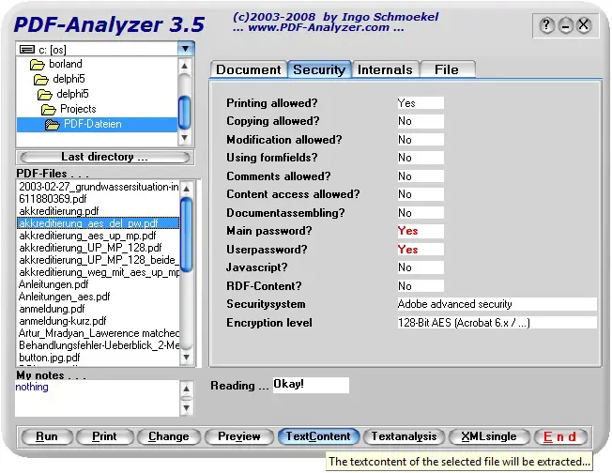
Task: Click the TextContent button
Action: [318, 436]
